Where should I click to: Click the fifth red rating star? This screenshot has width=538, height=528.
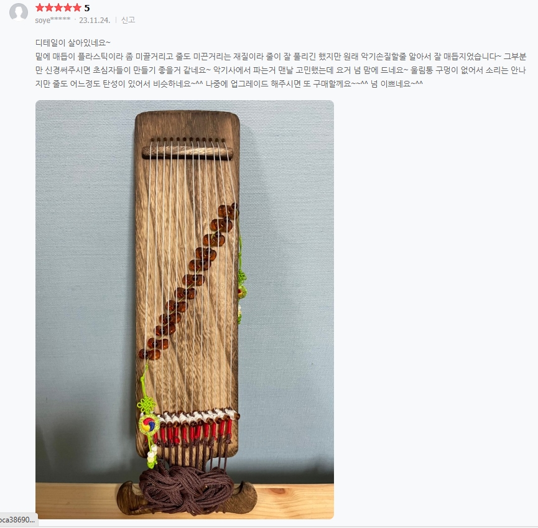point(77,7)
